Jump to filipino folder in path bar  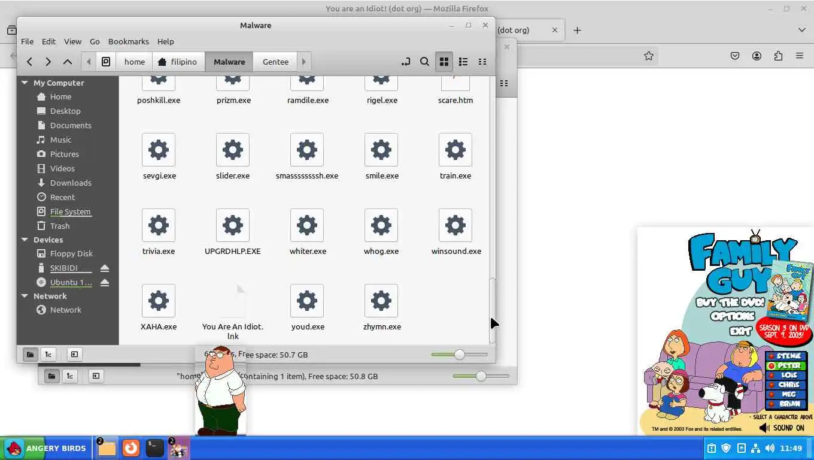click(x=178, y=62)
